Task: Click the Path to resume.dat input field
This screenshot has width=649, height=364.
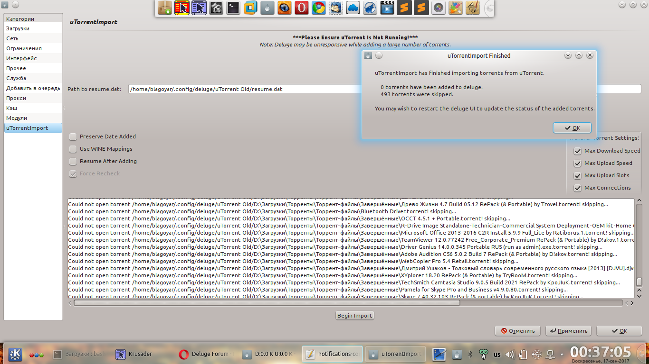Action: click(x=385, y=89)
